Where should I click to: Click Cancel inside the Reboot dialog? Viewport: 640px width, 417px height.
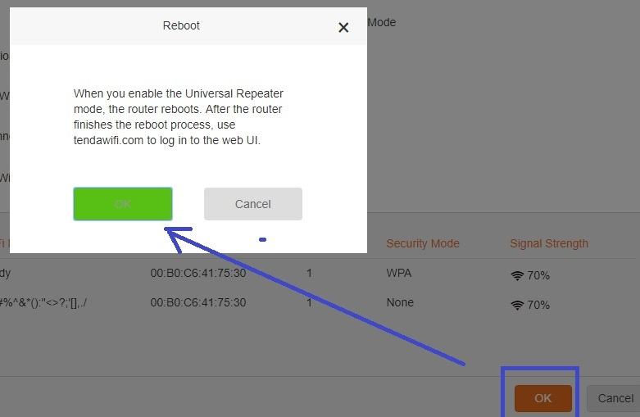253,204
